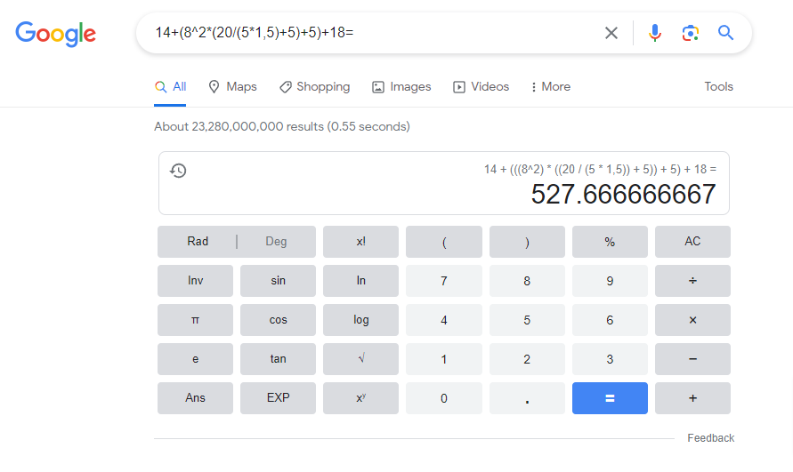Expand the More search categories menu
Image resolution: width=793 pixels, height=472 pixels.
point(550,87)
